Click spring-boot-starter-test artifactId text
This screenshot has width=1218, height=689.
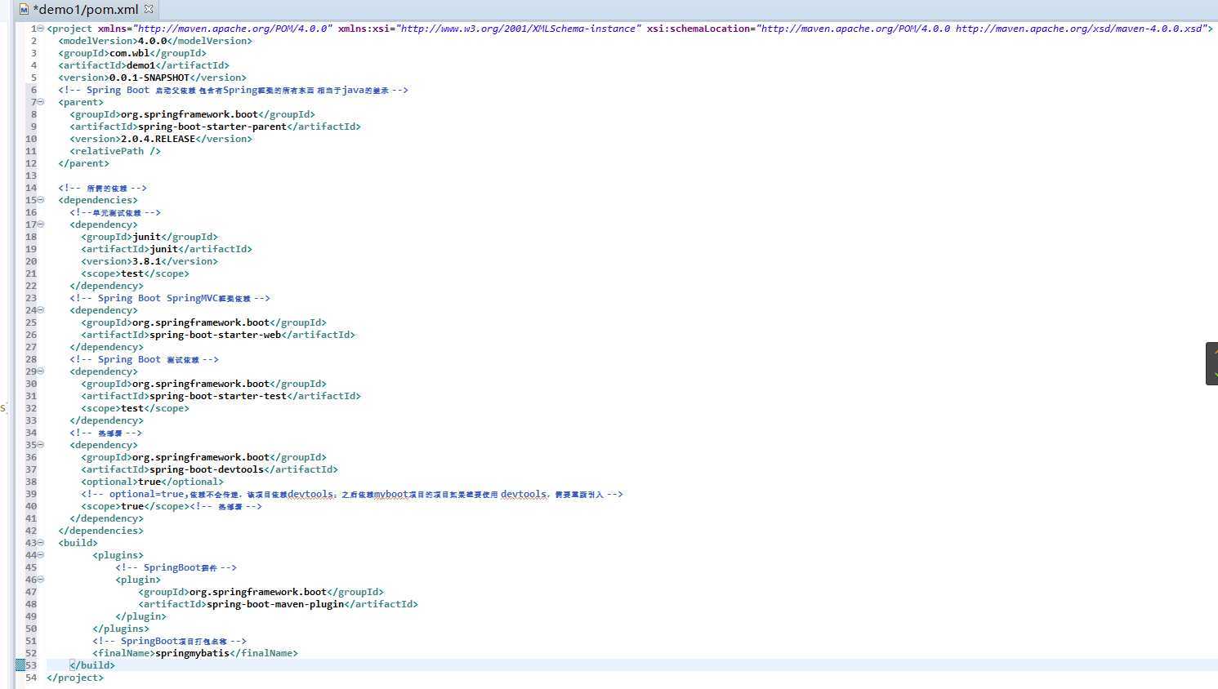coord(218,396)
